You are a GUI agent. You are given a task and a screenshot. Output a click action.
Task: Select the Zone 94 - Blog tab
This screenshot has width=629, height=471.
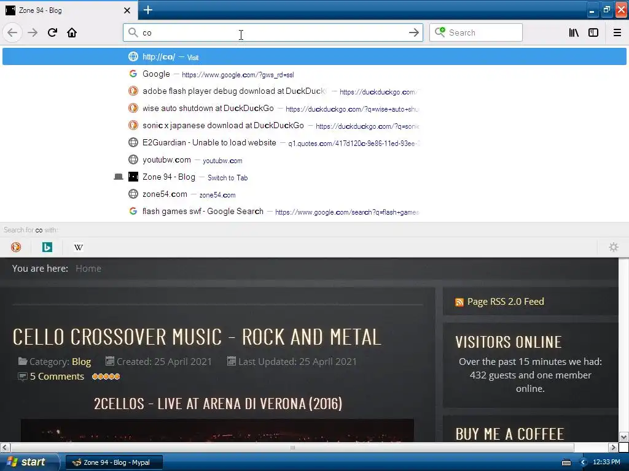68,10
